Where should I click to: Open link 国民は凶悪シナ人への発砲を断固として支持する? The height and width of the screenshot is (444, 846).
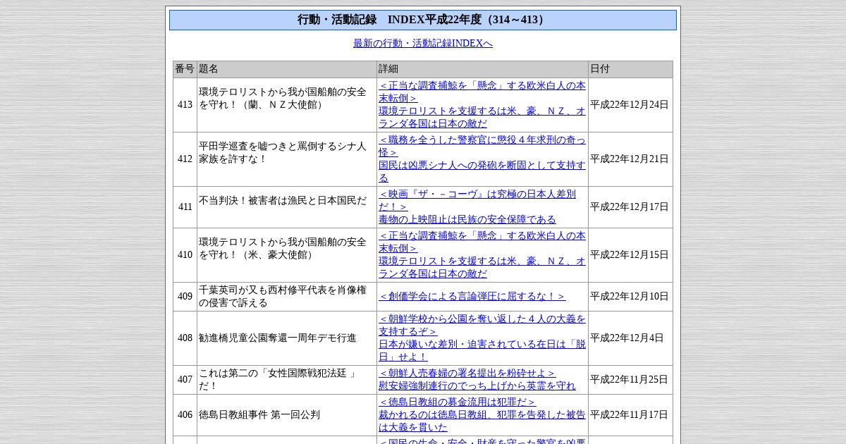(x=482, y=171)
